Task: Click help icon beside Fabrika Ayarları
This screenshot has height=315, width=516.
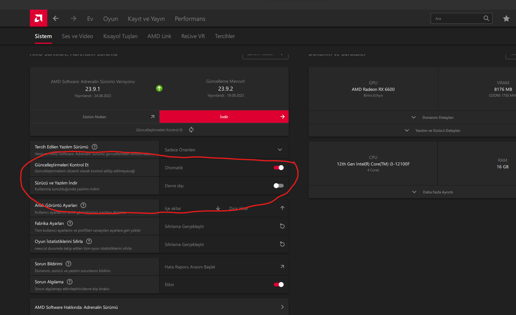Action: pyautogui.click(x=70, y=223)
